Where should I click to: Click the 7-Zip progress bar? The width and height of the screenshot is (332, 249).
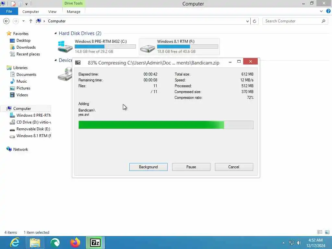click(166, 125)
